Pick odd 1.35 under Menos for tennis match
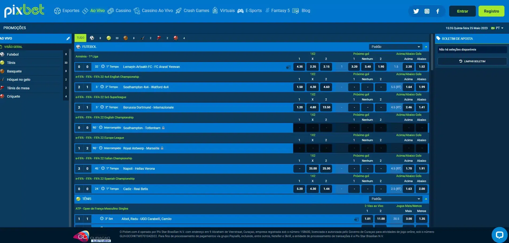 click(x=422, y=219)
